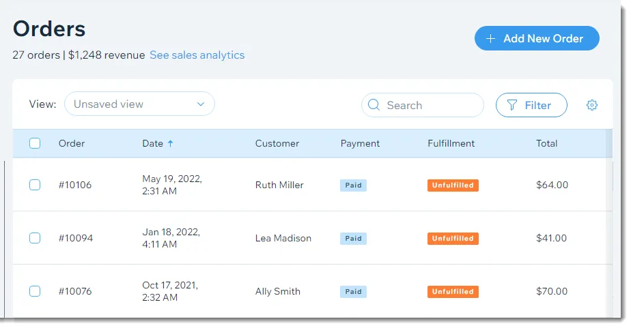631x328 pixels.
Task: Click the plus icon on Add New Order
Action: click(490, 39)
